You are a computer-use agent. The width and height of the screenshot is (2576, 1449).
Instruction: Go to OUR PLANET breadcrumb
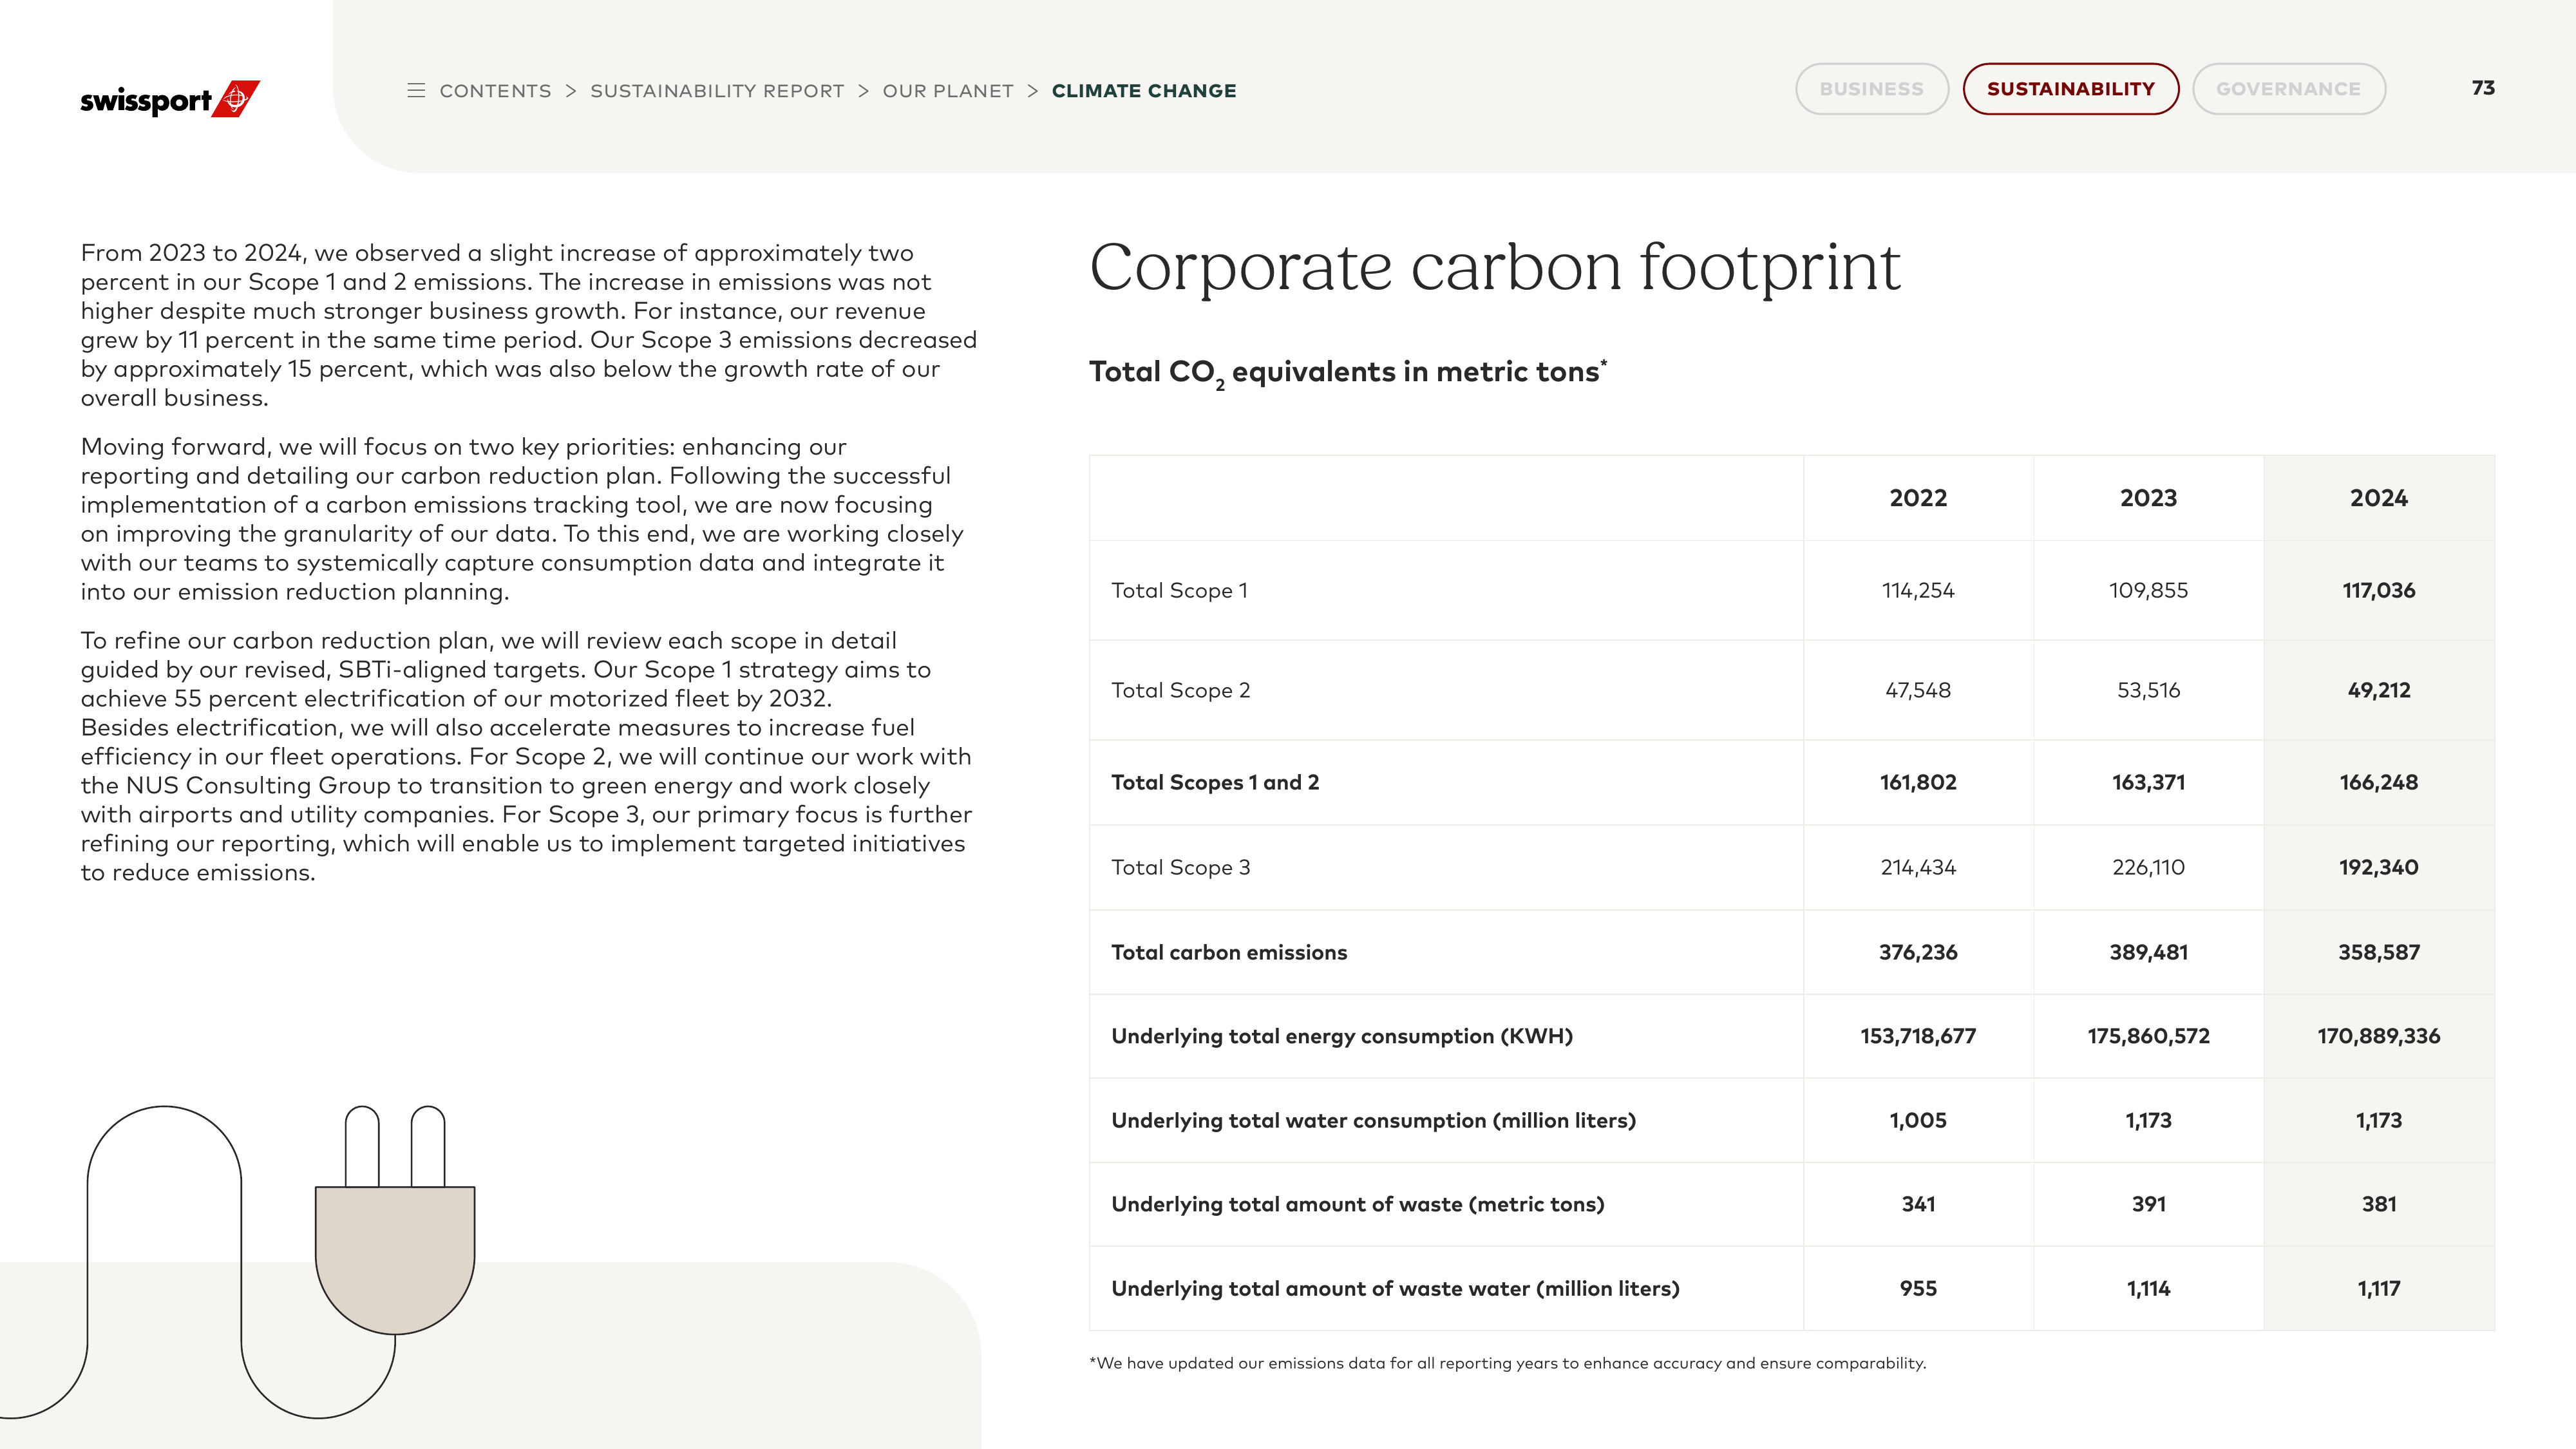(948, 91)
